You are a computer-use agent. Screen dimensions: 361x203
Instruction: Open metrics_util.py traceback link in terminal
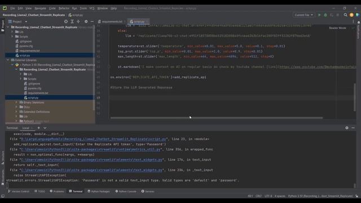(x=90, y=149)
